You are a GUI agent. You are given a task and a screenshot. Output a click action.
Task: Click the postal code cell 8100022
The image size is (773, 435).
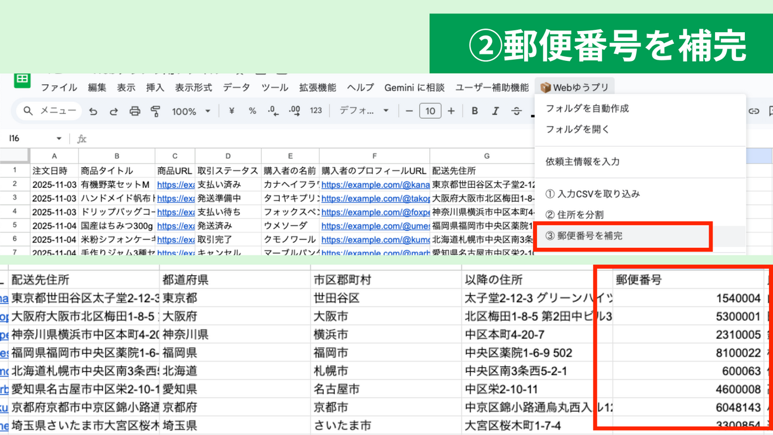690,353
